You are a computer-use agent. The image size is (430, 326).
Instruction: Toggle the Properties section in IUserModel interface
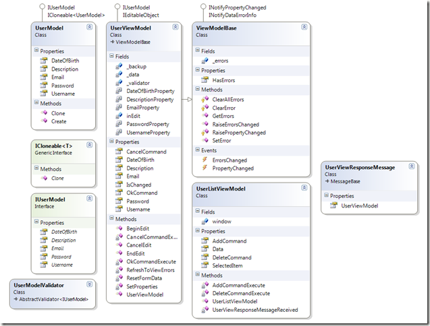pos(36,222)
